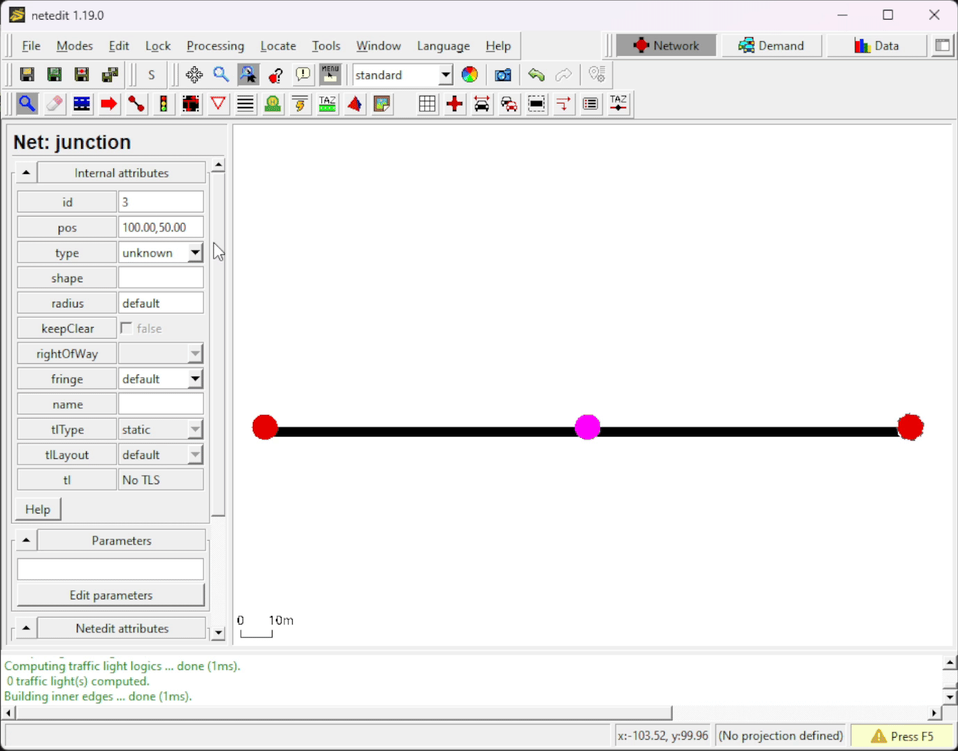958x751 pixels.
Task: Click the undo arrow in toolbar
Action: pyautogui.click(x=536, y=75)
